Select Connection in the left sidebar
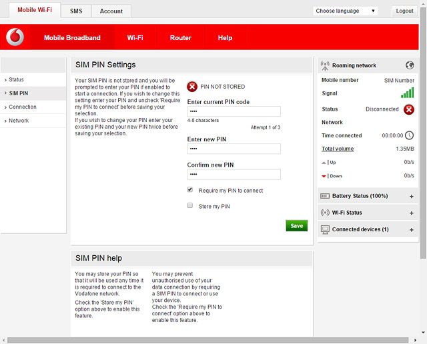 click(x=23, y=107)
